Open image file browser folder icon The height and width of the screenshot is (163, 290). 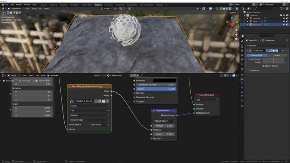pos(104,101)
